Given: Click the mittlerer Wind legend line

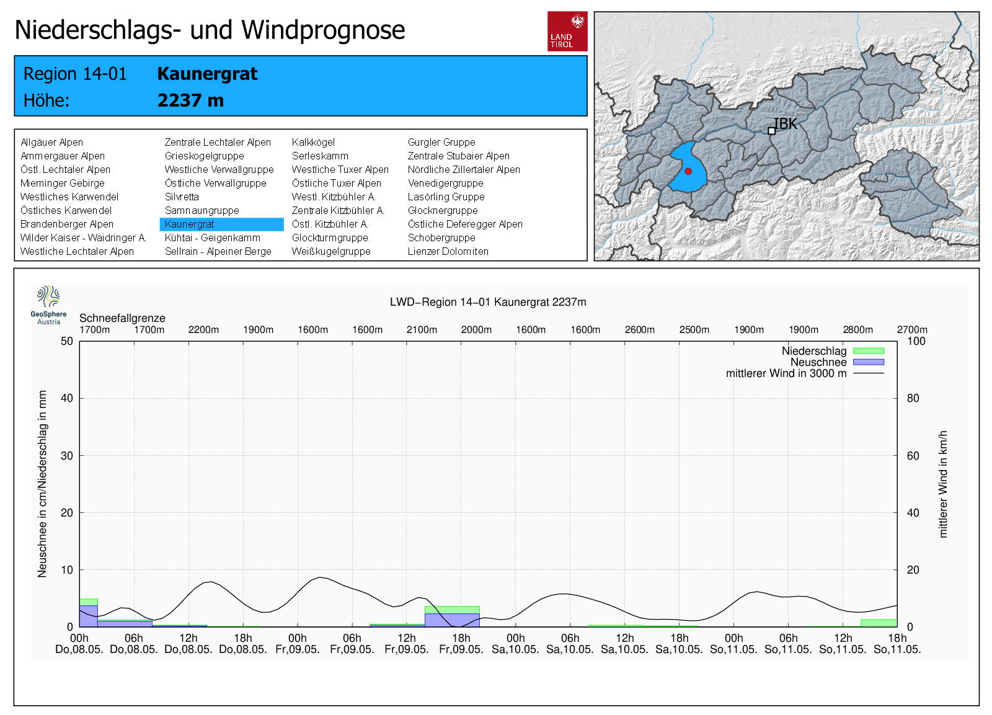Looking at the screenshot, I should point(868,373).
